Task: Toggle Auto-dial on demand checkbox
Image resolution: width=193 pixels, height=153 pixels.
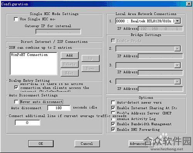Action: pyautogui.click(x=16, y=87)
